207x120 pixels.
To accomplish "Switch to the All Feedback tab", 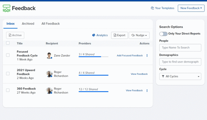I will pyautogui.click(x=50, y=24).
